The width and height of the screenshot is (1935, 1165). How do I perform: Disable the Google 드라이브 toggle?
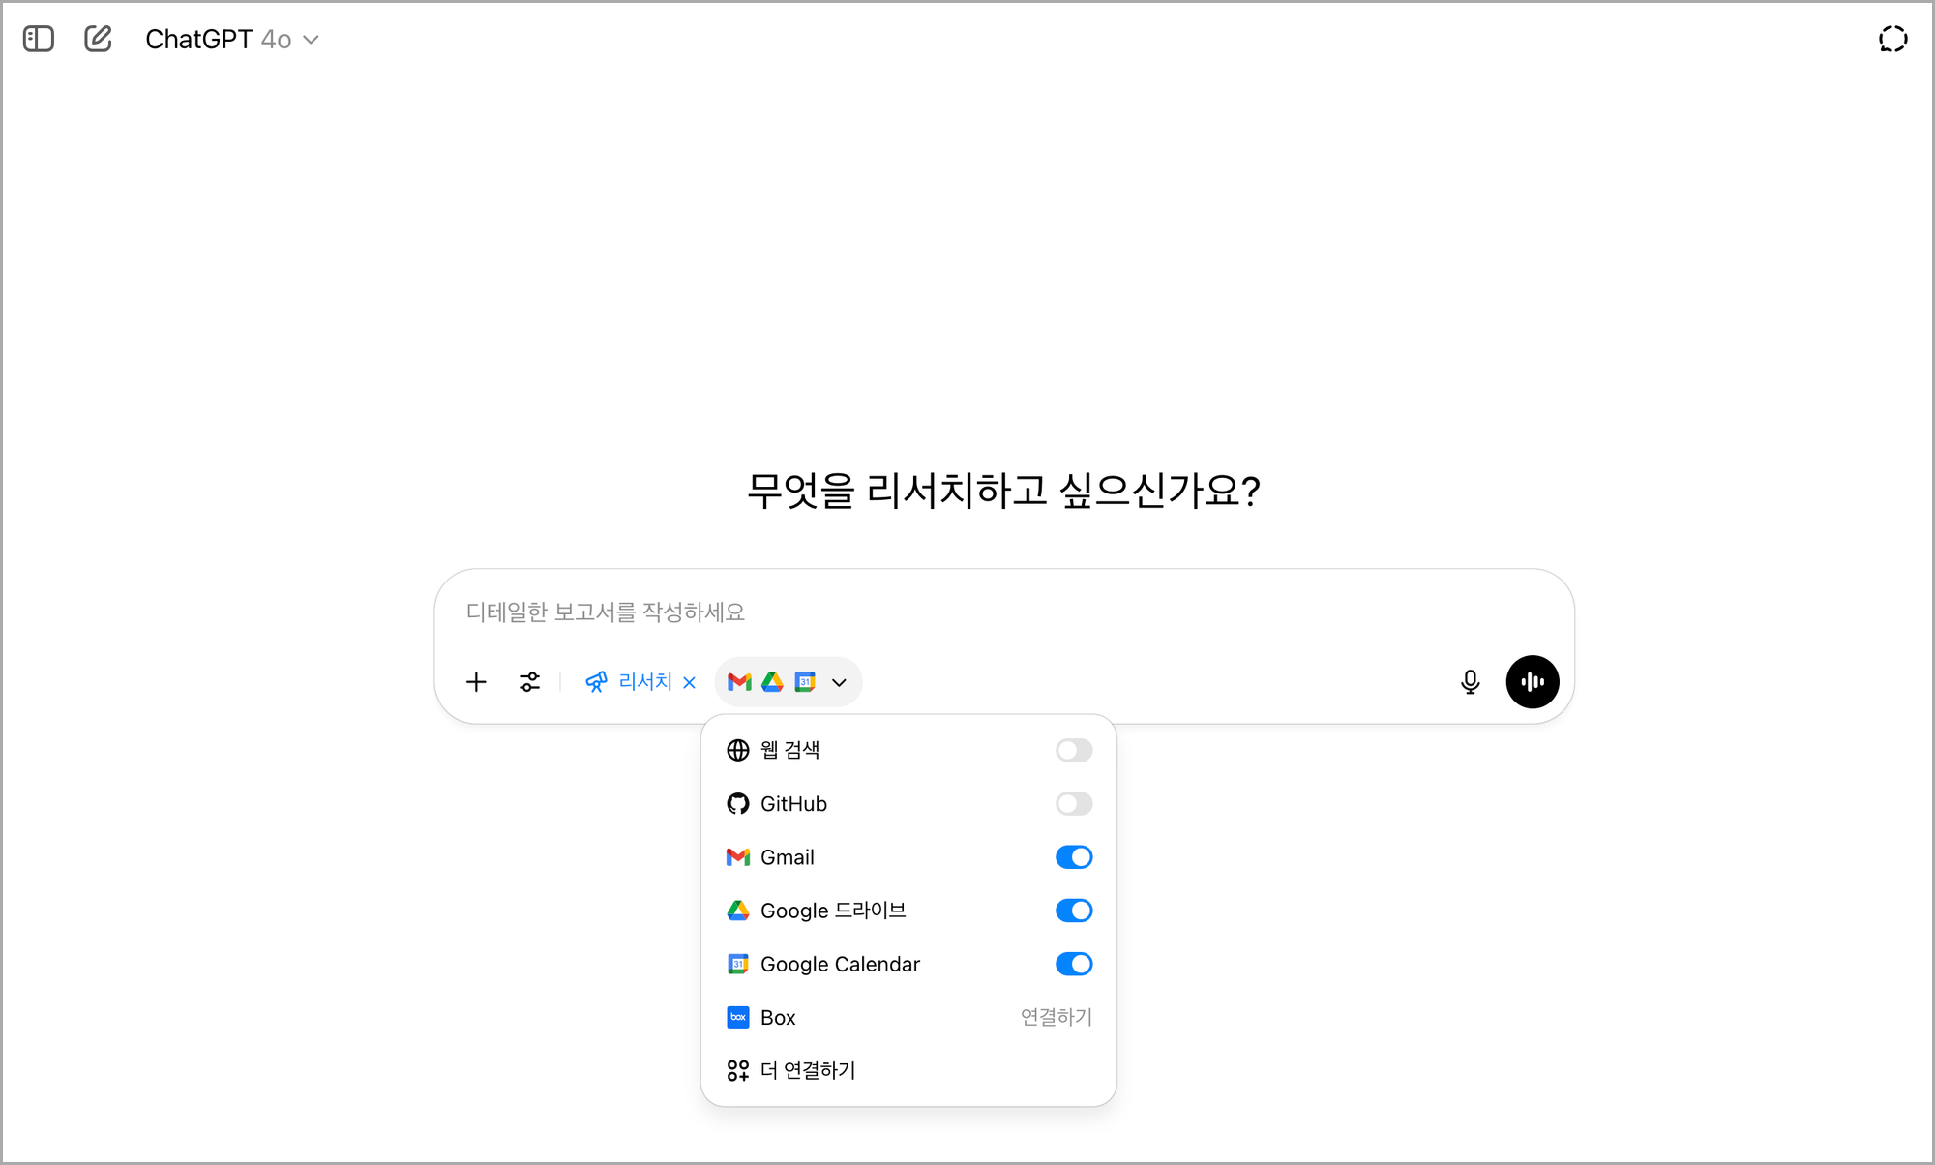coord(1074,911)
